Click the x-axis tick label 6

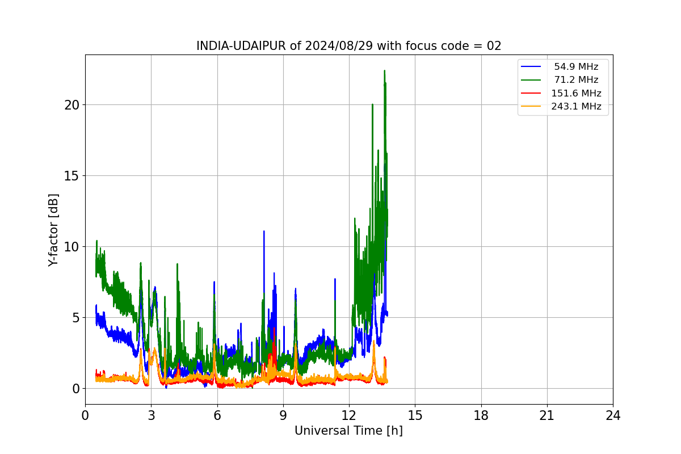(217, 415)
